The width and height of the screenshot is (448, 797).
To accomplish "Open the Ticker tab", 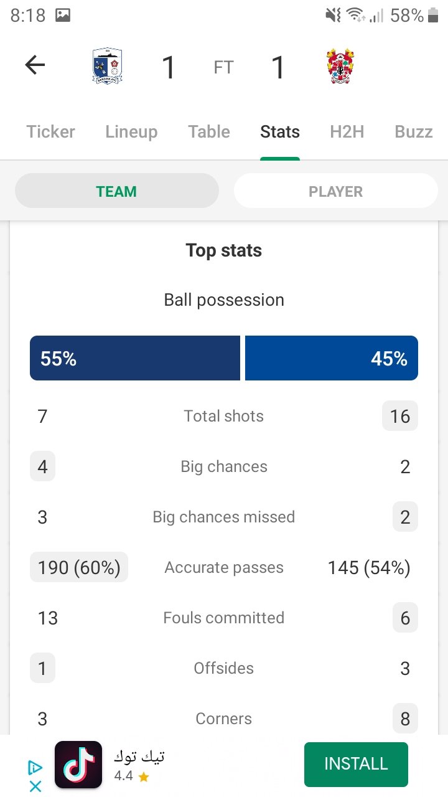I will [x=51, y=132].
